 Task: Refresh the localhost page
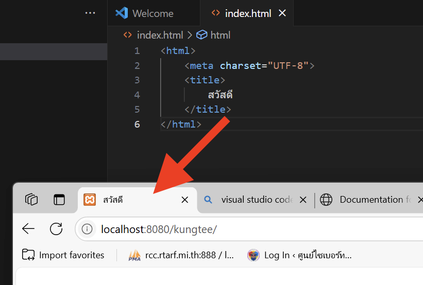click(56, 229)
